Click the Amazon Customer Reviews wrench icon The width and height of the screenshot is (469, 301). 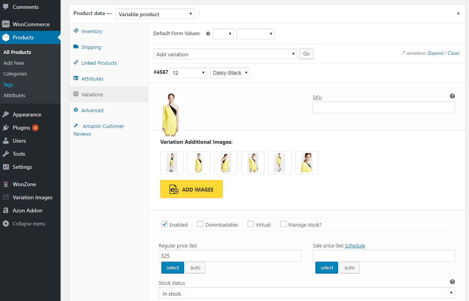(76, 126)
